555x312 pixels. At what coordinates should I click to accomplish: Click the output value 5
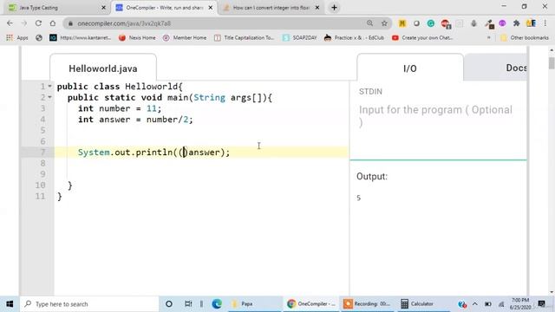click(358, 198)
